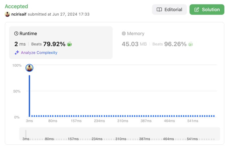Switch to the Runtime stats panel
229x147 pixels.
tap(61, 43)
